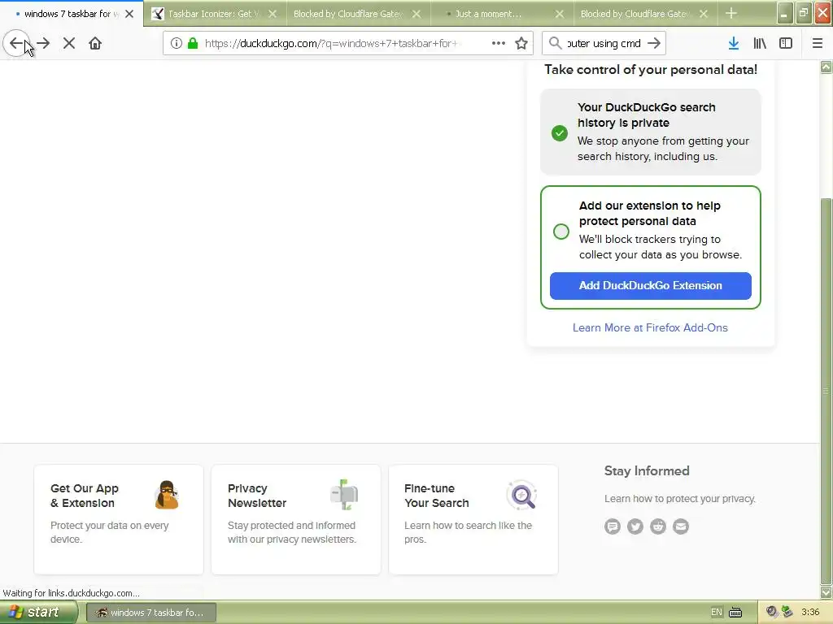Viewport: 833px width, 624px height.
Task: Open a new tab
Action: pos(731,14)
